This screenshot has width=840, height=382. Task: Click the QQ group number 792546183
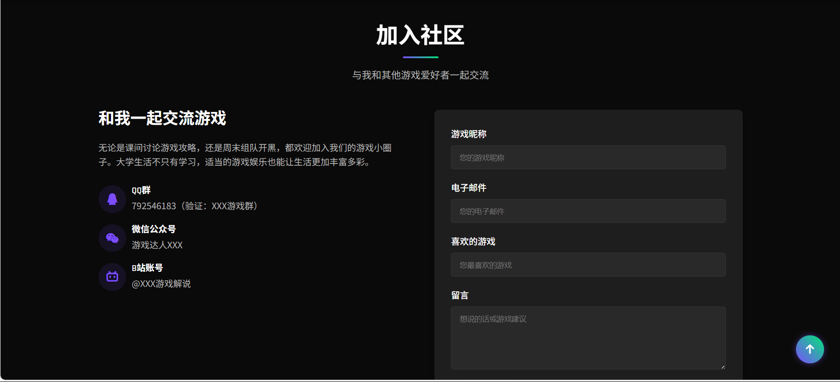tap(154, 206)
